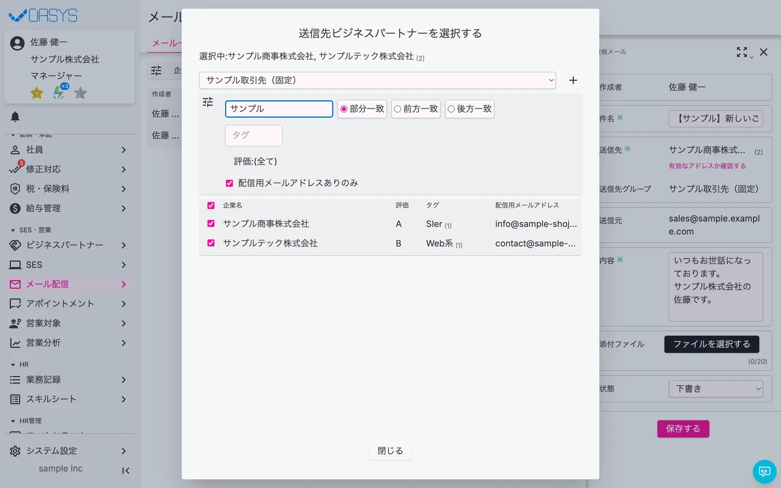Collapse the sidebar with the arrow icon
Viewport: 781px width, 488px height.
(125, 471)
